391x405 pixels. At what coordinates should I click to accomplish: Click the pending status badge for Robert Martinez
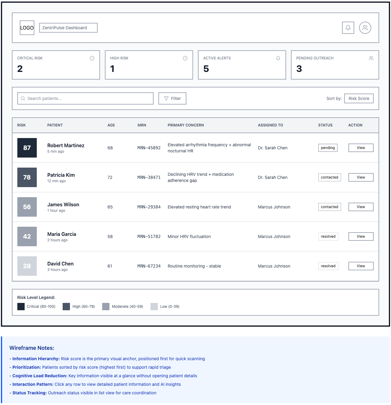point(327,148)
